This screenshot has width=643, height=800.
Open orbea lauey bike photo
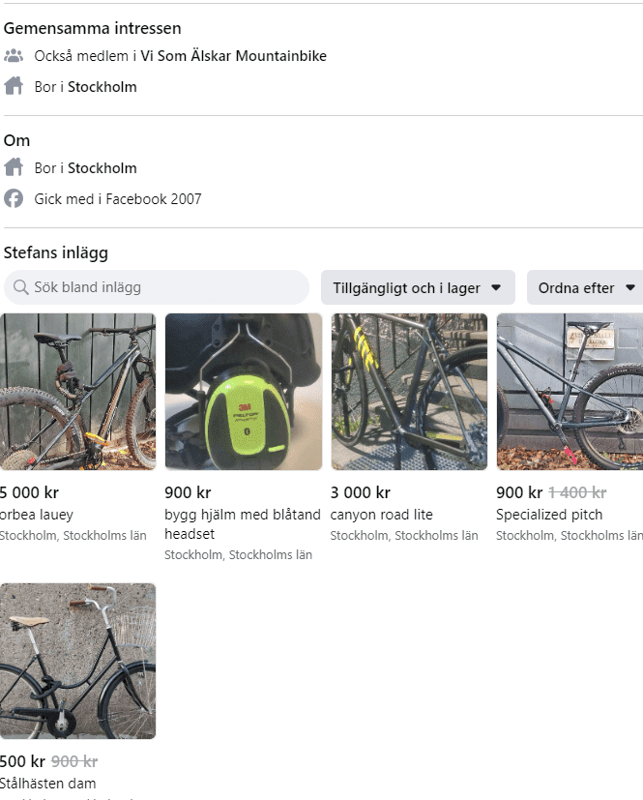(77, 391)
